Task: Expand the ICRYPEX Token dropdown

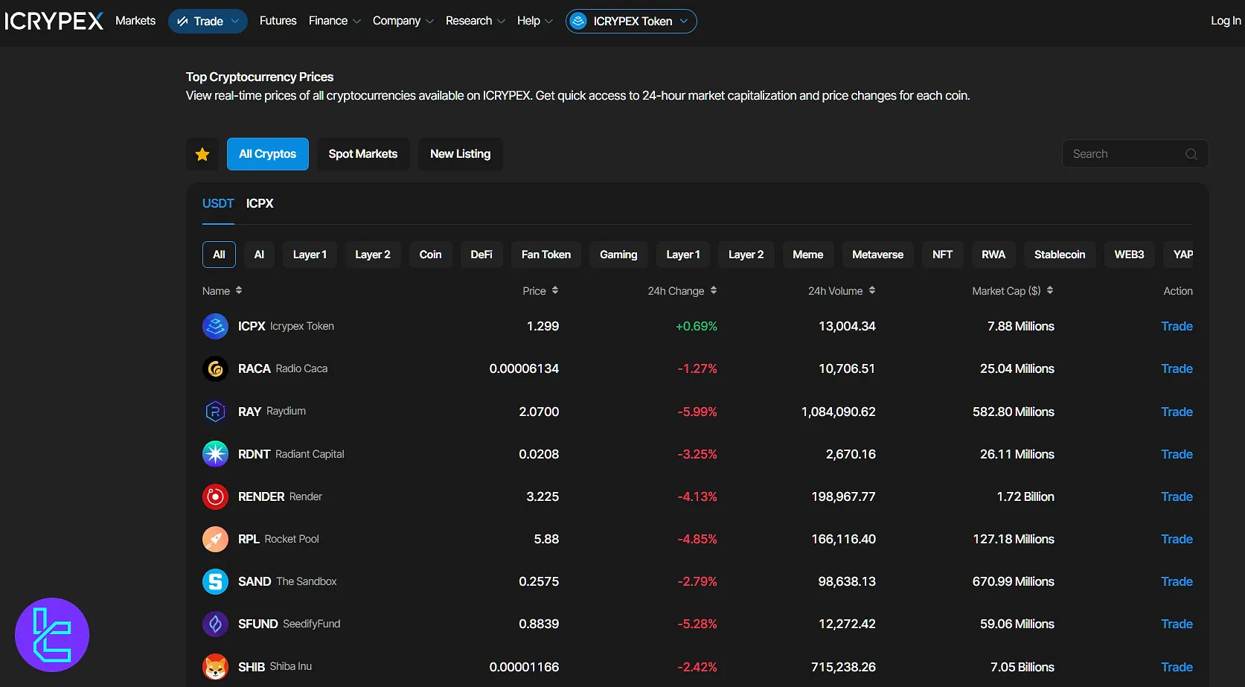Action: pyautogui.click(x=631, y=22)
